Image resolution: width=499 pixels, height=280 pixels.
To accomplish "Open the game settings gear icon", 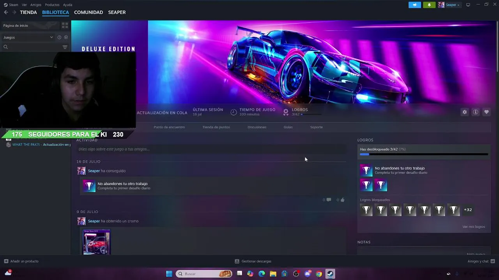I will (x=465, y=112).
